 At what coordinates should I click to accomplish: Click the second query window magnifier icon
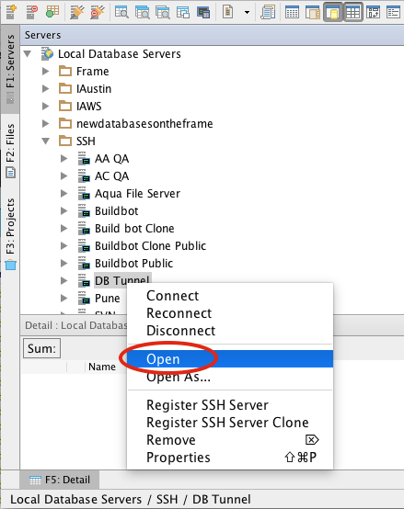(x=143, y=12)
